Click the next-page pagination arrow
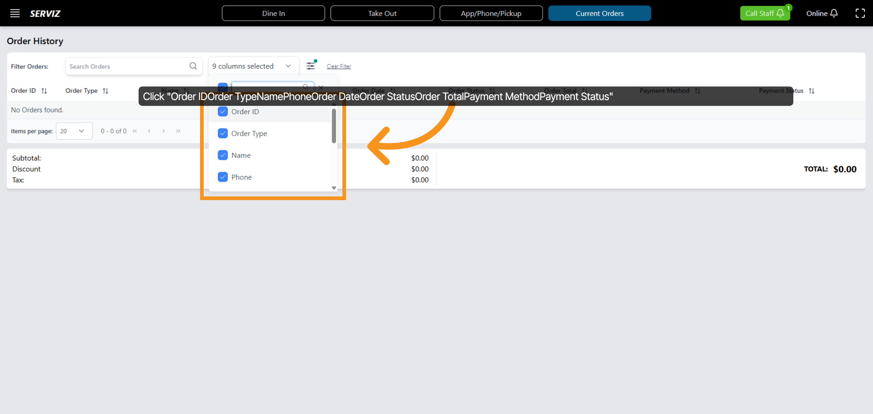Viewport: 873px width, 414px height. (x=164, y=131)
